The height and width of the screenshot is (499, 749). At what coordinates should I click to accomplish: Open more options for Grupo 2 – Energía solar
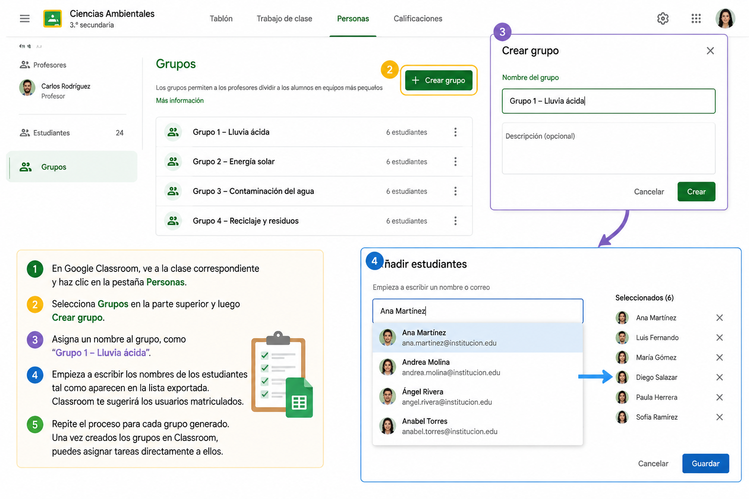455,162
